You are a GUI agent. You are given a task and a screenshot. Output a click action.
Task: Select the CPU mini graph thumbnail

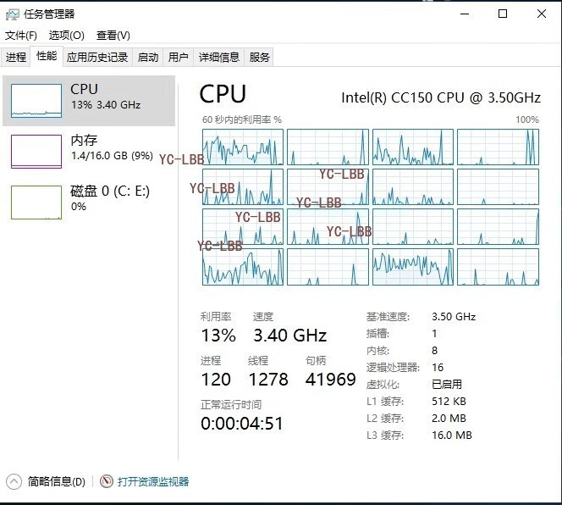(36, 100)
